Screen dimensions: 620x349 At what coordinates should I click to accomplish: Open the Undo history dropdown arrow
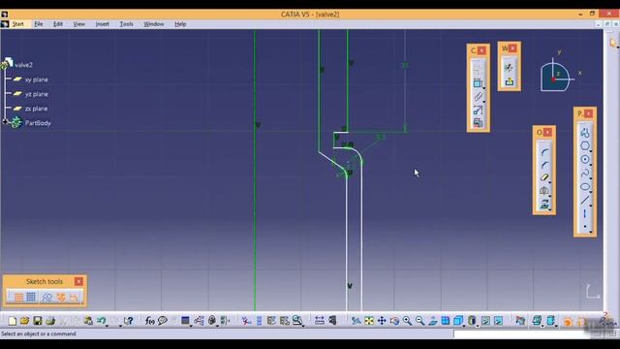coord(108,325)
